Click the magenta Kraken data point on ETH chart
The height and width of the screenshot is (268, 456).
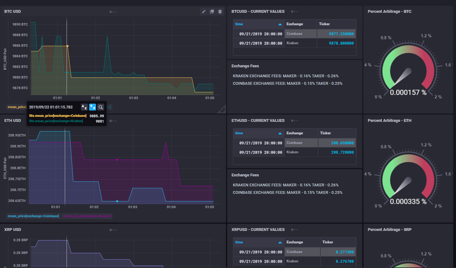point(117,160)
